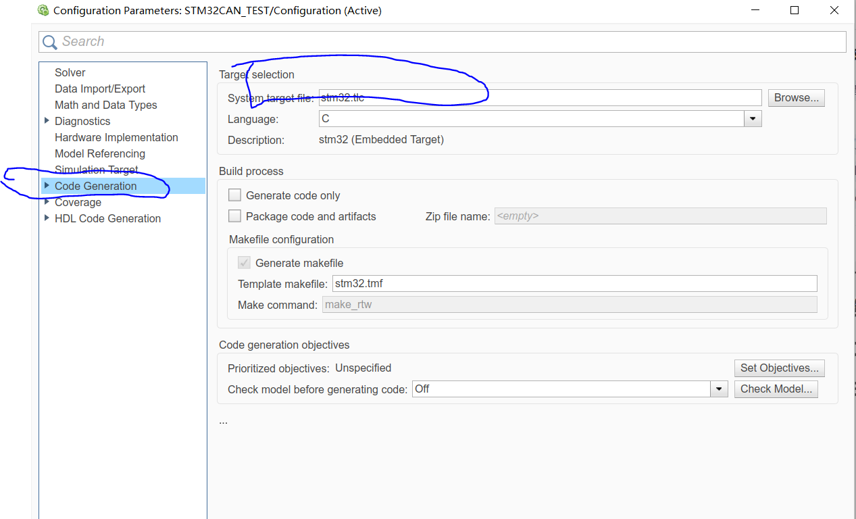Click the Unspecified prioritized objectives value
The height and width of the screenshot is (519, 856).
click(363, 368)
